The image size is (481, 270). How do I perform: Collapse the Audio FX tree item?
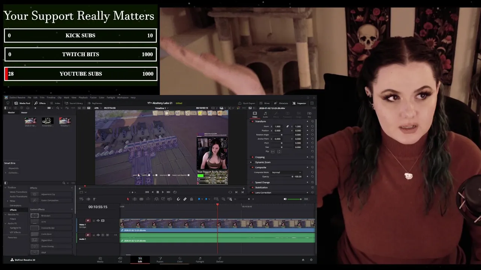point(6,223)
